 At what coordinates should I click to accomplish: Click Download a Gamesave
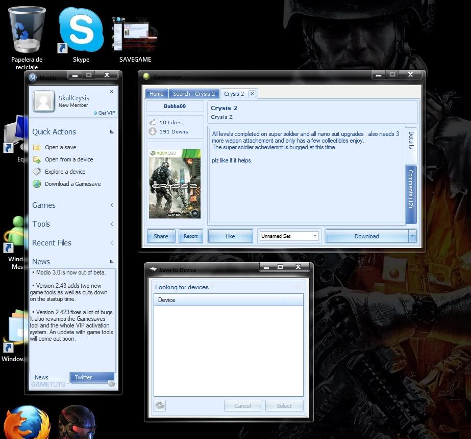coord(72,184)
